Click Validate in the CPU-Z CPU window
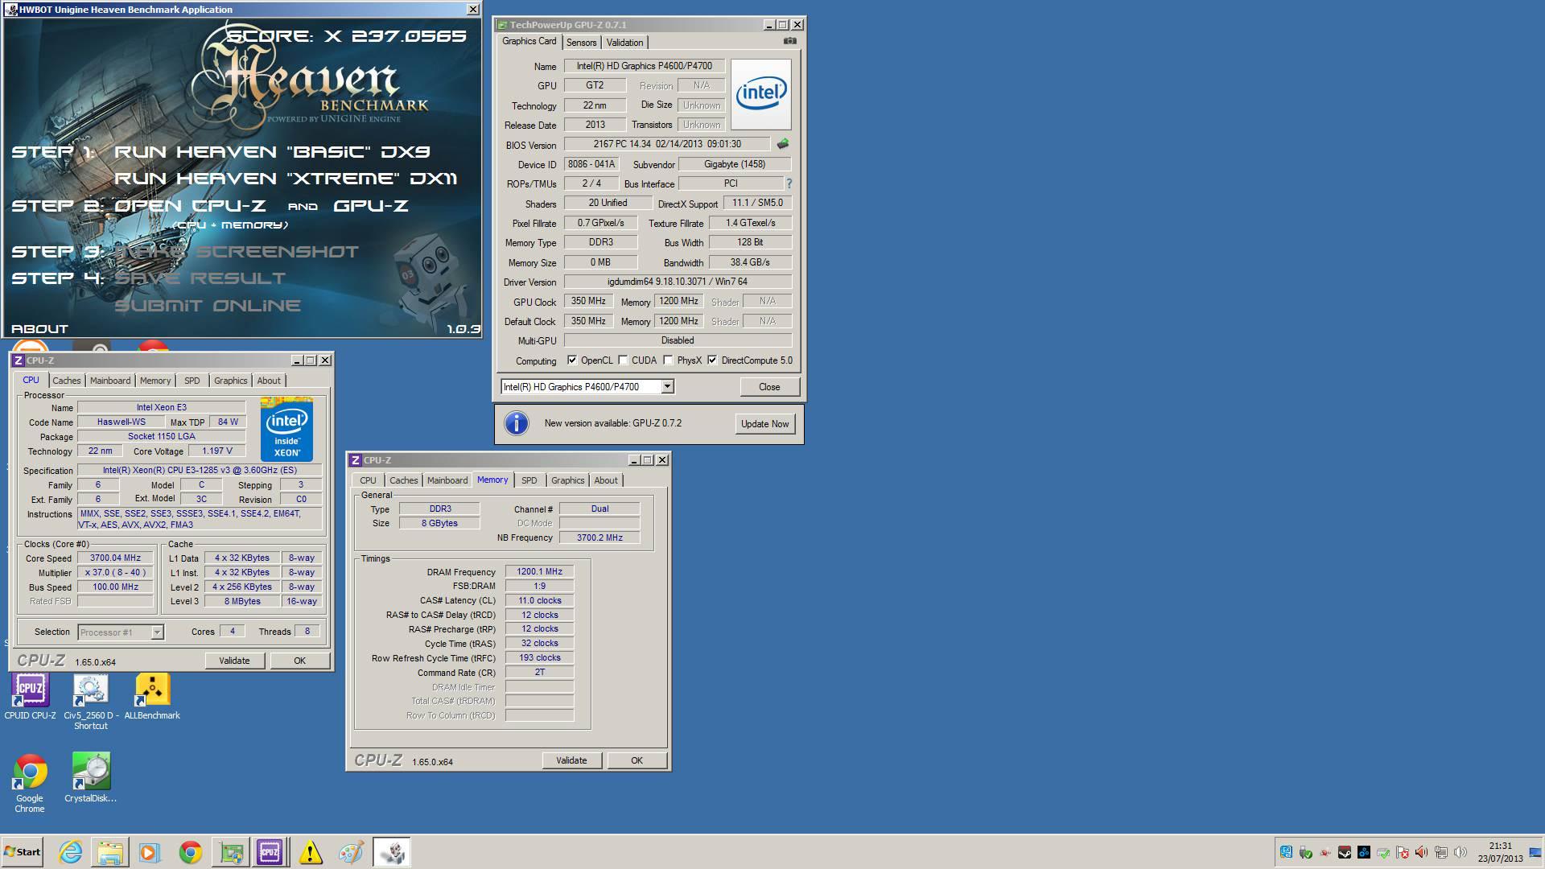Viewport: 1545px width, 869px height. [x=234, y=661]
